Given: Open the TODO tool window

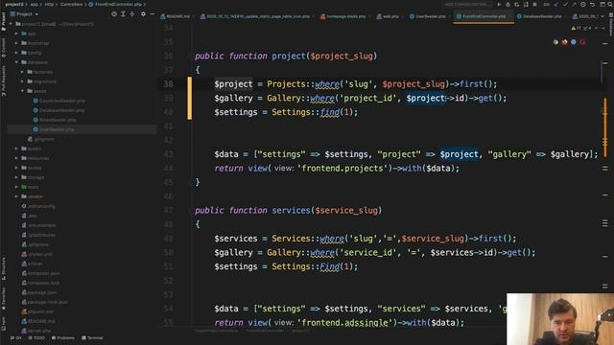Looking at the screenshot, I should [36, 337].
